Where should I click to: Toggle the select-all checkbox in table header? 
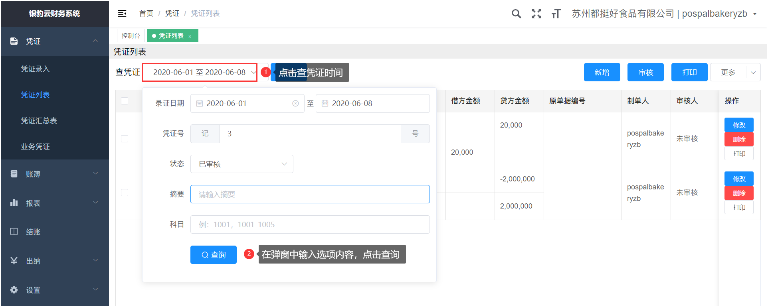(x=125, y=101)
